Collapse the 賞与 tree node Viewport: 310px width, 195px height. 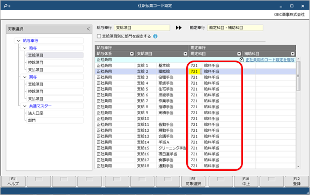25,77
